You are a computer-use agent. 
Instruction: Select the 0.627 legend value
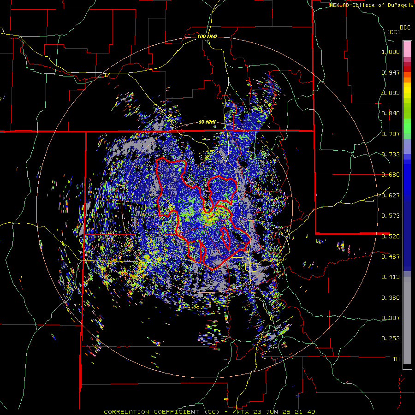tap(391, 196)
